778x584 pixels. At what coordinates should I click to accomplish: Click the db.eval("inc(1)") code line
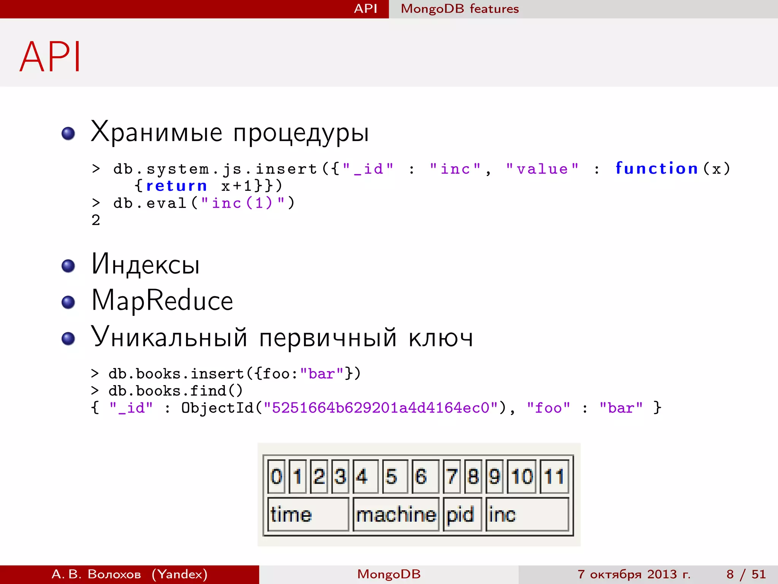[x=193, y=203]
